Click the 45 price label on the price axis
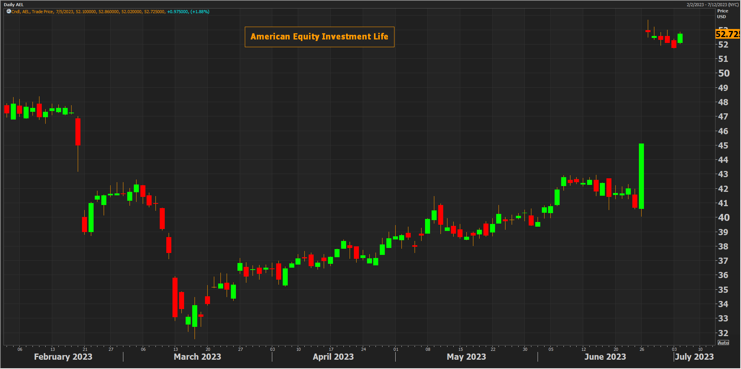Viewport: 741px width, 369px height. (x=723, y=145)
